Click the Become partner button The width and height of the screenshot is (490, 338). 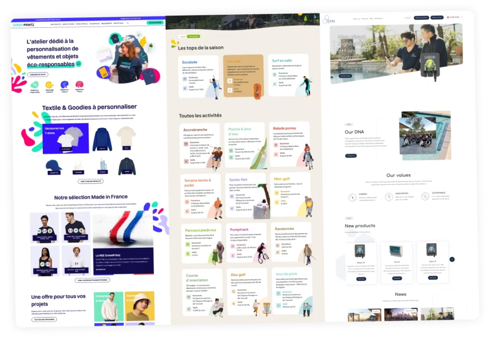coord(421,18)
